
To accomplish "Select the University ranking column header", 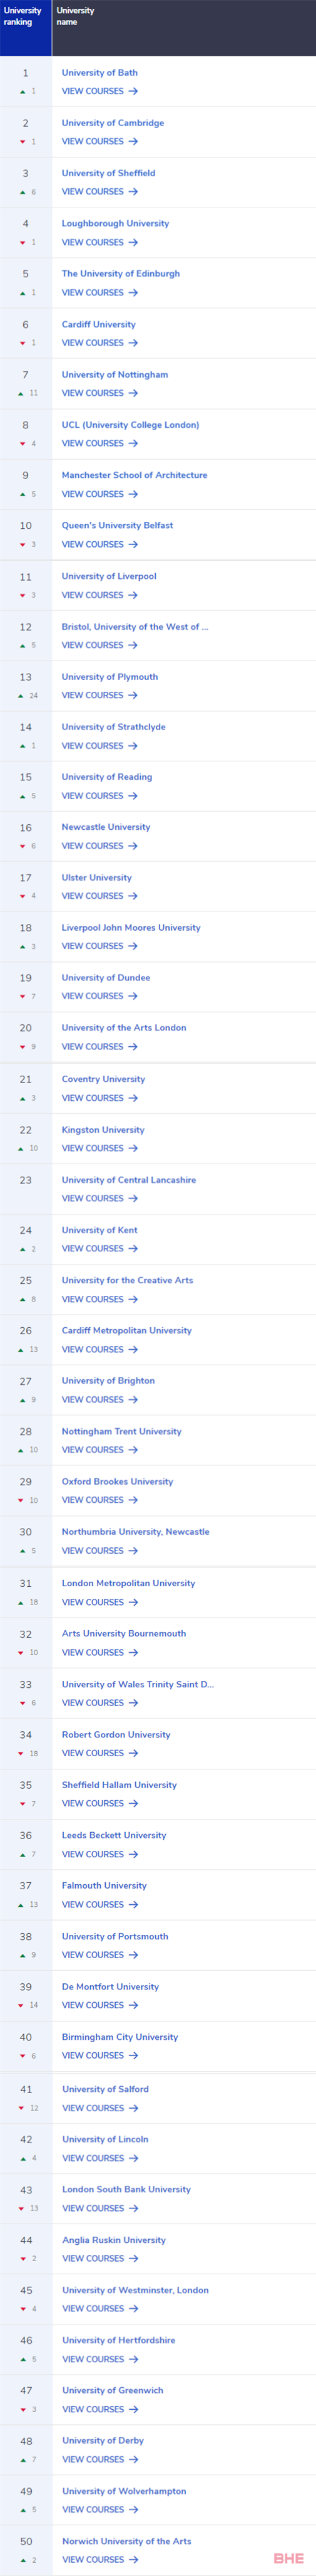I will tap(23, 16).
